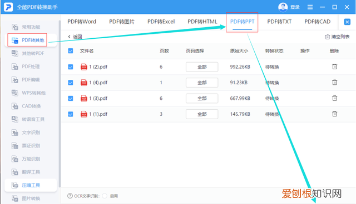The height and width of the screenshot is (204, 356).
Task: Click the sidebar vertical scrollbar
Action: click(60, 104)
